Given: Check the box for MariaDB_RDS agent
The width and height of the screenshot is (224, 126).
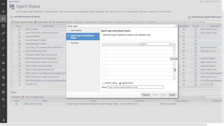Looking at the screenshot, I should [x=12, y=84].
